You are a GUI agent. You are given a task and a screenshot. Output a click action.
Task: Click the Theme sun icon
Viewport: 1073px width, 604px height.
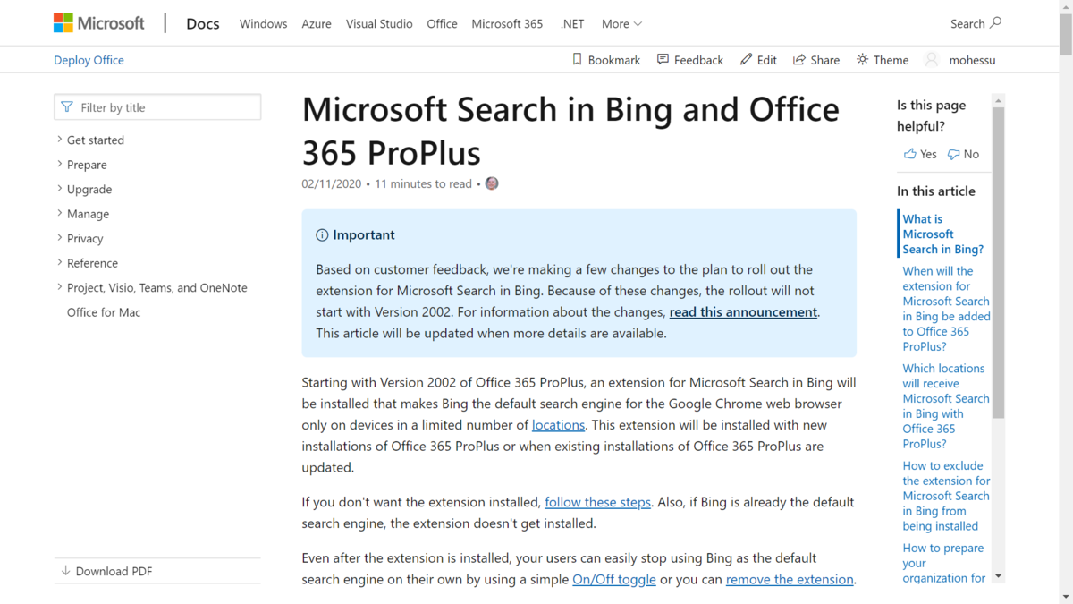(862, 59)
